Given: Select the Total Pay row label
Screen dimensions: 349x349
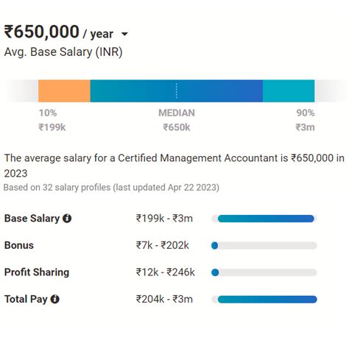Looking at the screenshot, I should (26, 299).
